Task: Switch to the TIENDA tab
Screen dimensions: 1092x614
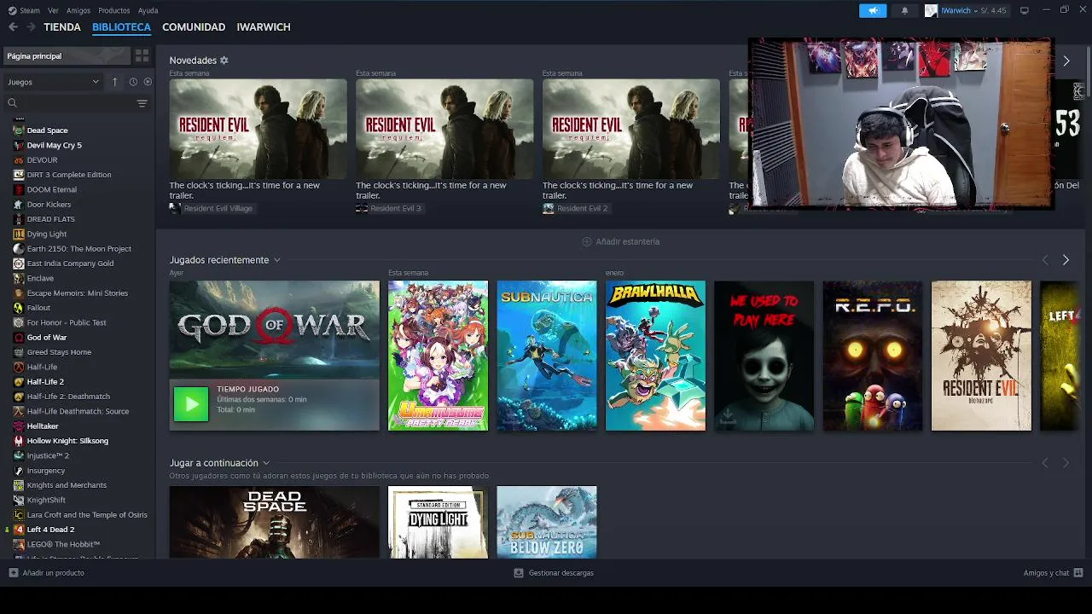Action: point(62,27)
